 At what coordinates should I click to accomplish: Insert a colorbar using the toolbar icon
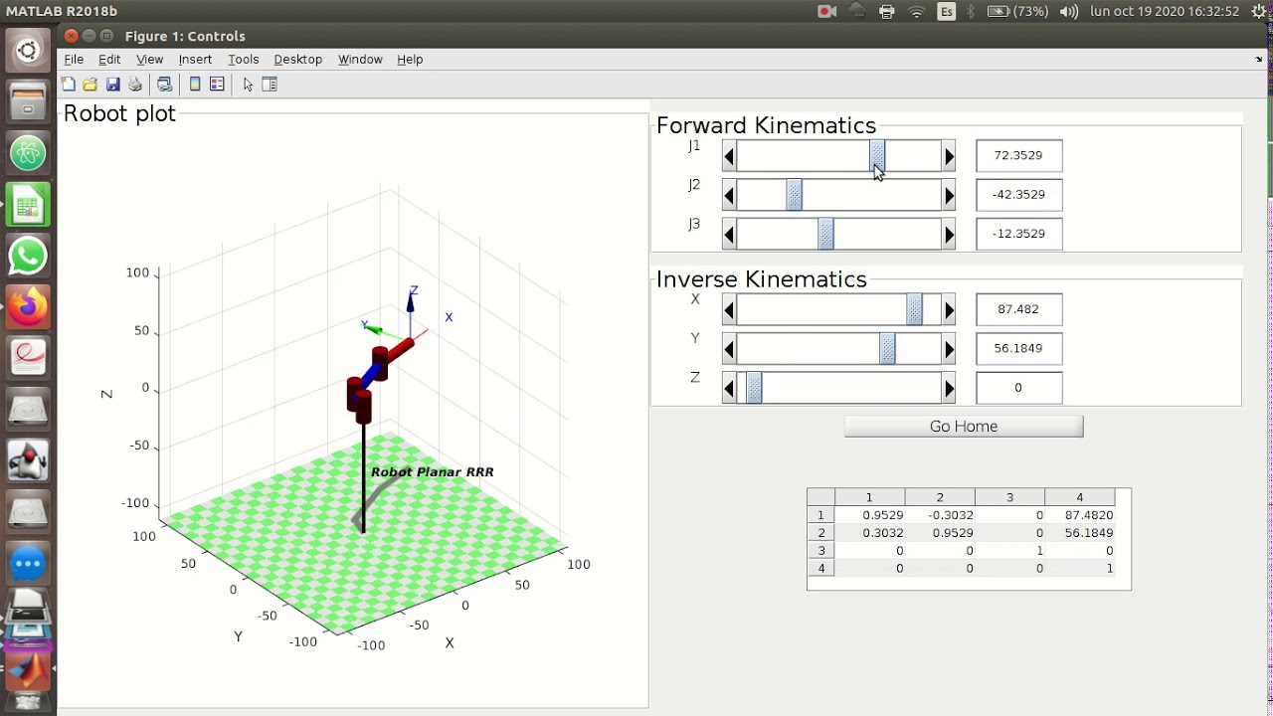pyautogui.click(x=195, y=85)
